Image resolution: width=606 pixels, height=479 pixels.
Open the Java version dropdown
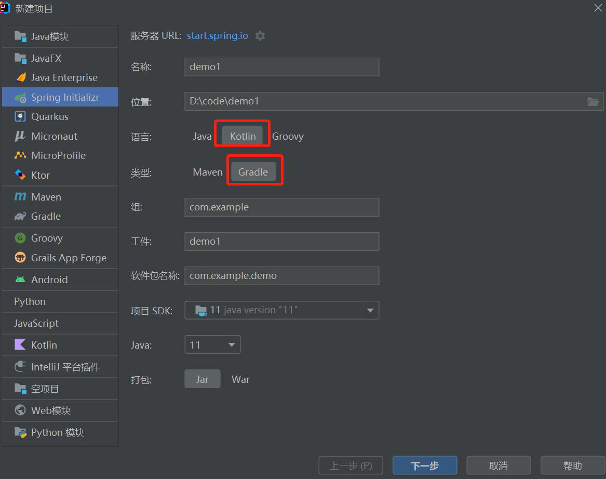coord(212,344)
